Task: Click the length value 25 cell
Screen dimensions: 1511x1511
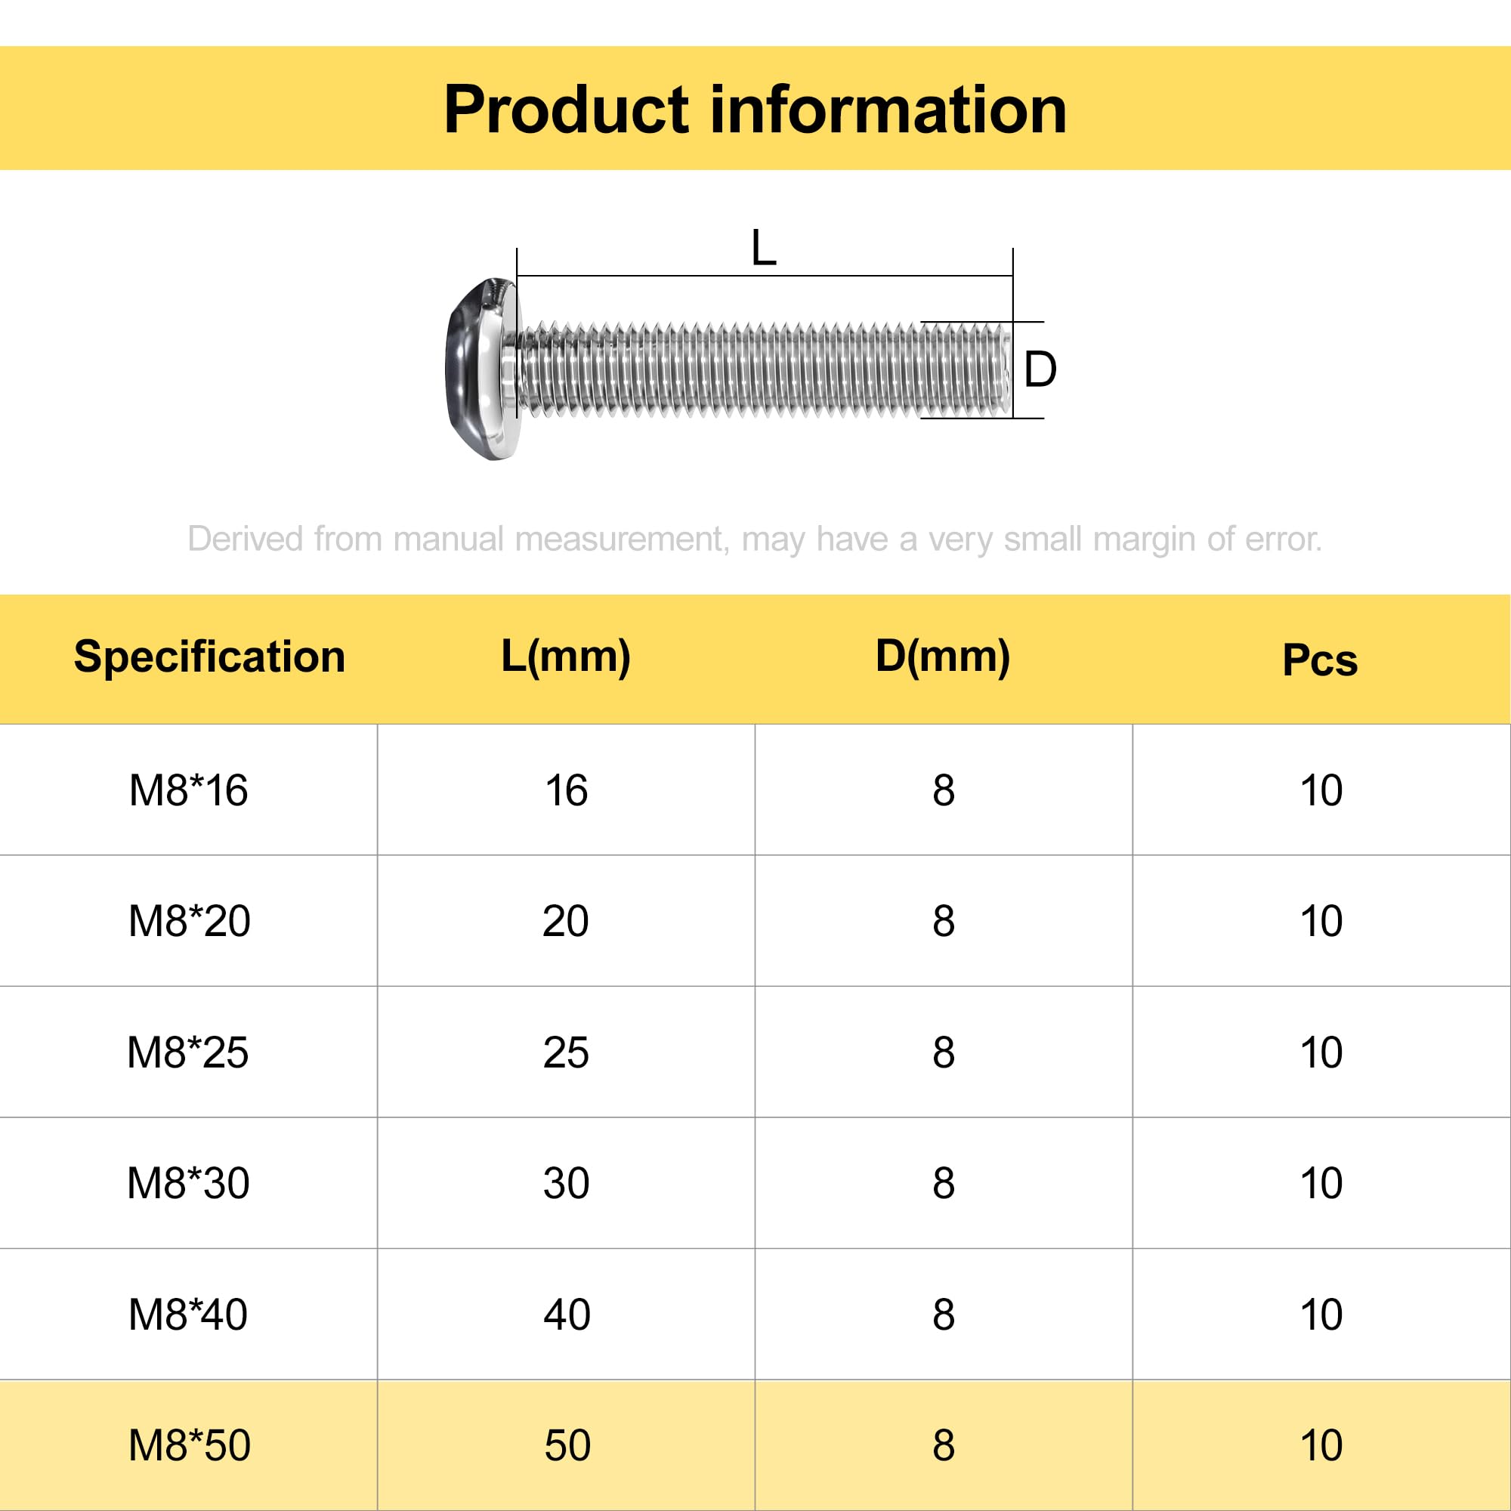Action: coord(566,1052)
